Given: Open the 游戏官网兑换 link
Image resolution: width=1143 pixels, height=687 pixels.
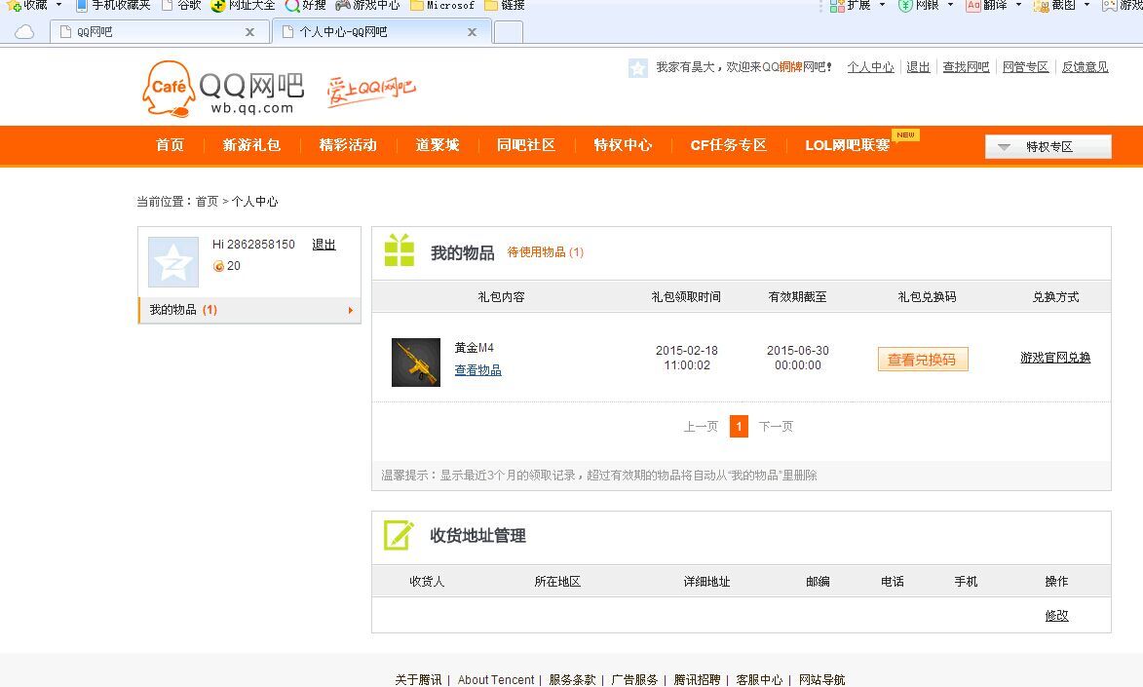Looking at the screenshot, I should click(1055, 358).
